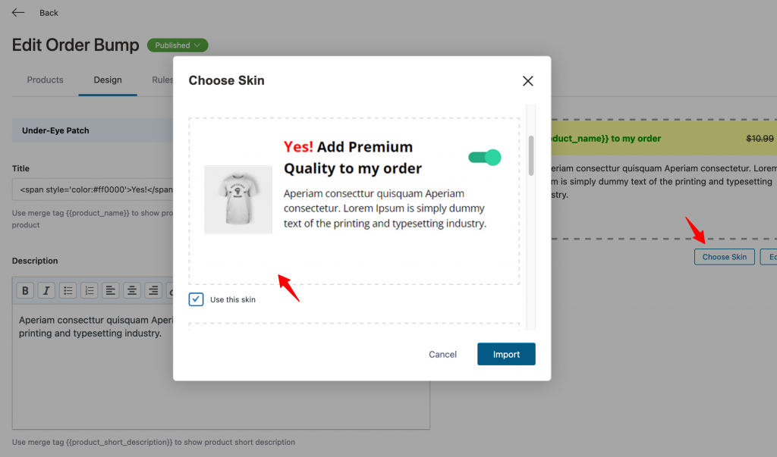777x457 pixels.
Task: Align description text left
Action: tap(111, 290)
